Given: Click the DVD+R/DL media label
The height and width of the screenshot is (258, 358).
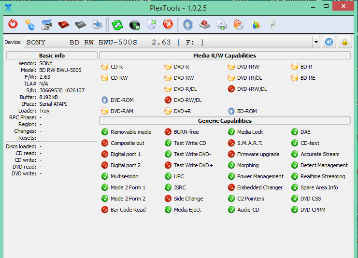Looking at the screenshot, I should tap(249, 78).
